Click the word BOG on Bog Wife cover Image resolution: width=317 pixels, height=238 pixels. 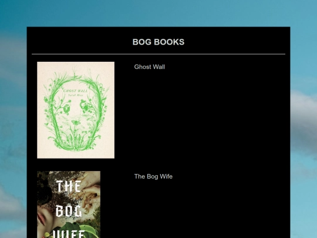click(x=69, y=211)
